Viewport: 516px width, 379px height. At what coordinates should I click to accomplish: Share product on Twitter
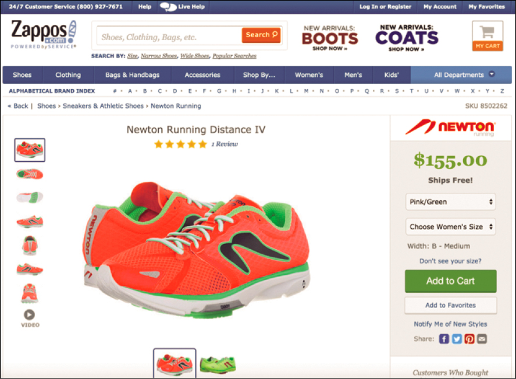tap(457, 339)
